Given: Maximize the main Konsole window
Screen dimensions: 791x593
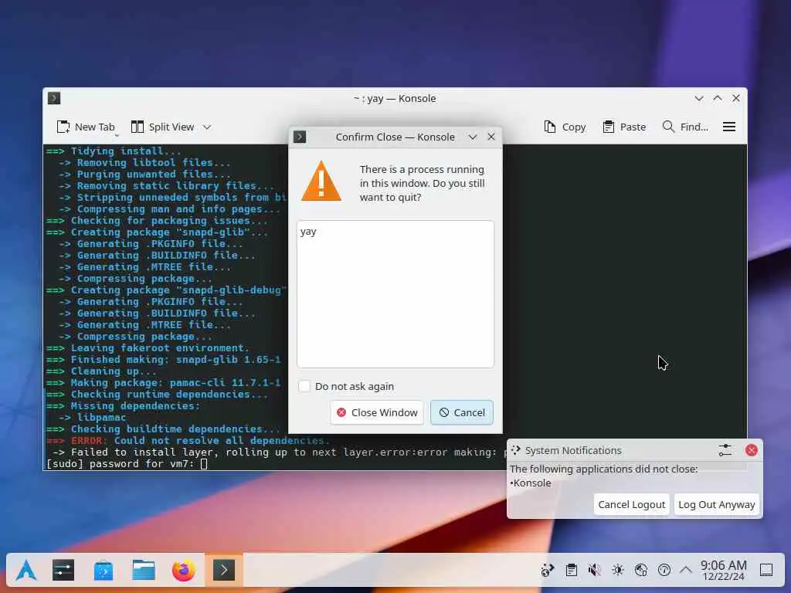Looking at the screenshot, I should pos(718,98).
